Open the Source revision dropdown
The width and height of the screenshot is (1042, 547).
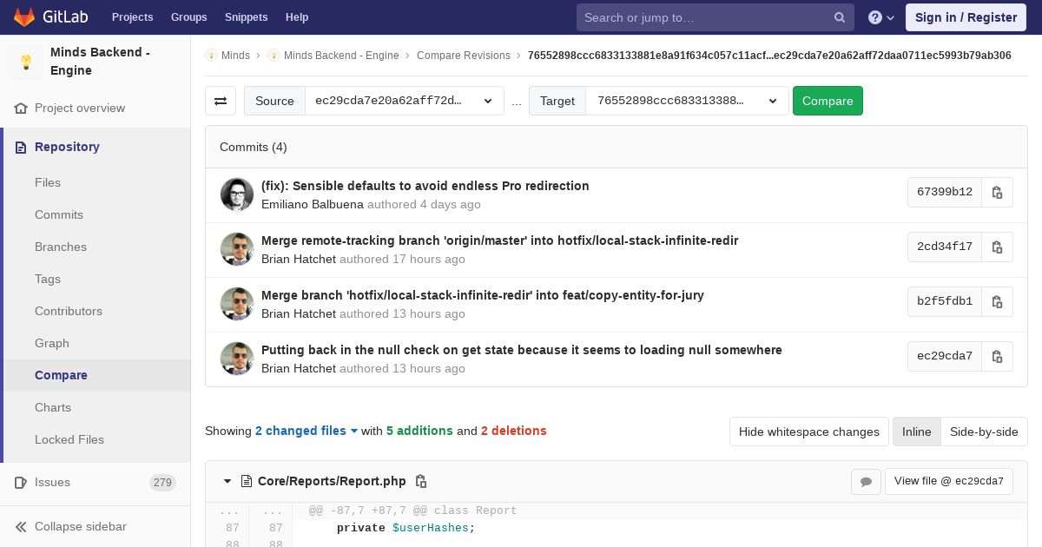pyautogui.click(x=404, y=101)
